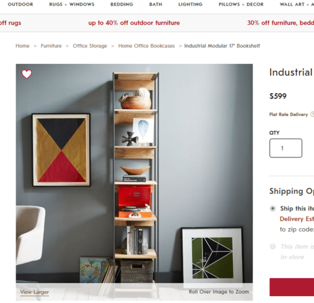Click the heart favorite icon on product image
Viewport: 314px width, 303px height.
click(26, 74)
